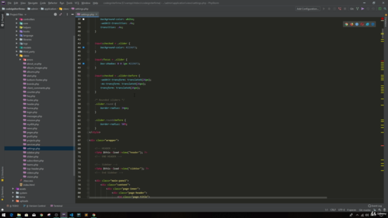Click the fold toggle on line 43
Viewport: 388px width, 218px height.
click(x=88, y=43)
